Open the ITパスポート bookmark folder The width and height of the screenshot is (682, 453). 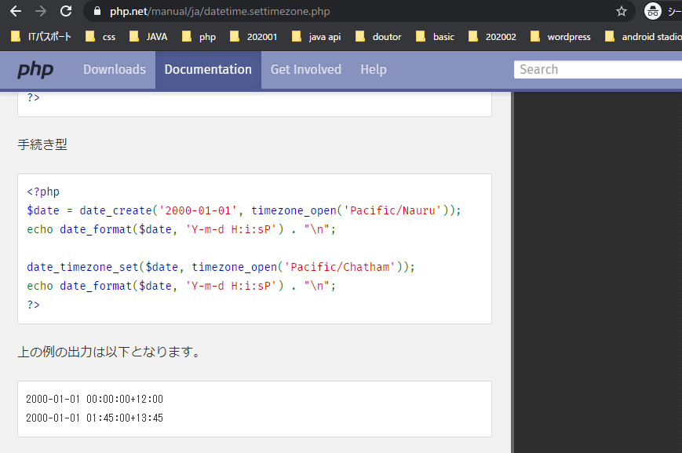pos(41,37)
